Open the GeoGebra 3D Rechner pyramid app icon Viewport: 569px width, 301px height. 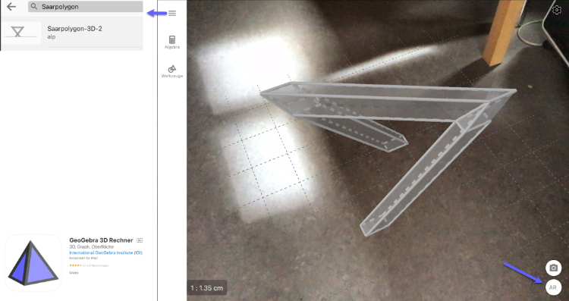coord(33,263)
